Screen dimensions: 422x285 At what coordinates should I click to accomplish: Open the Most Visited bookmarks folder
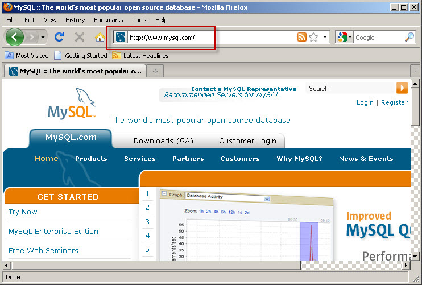27,56
